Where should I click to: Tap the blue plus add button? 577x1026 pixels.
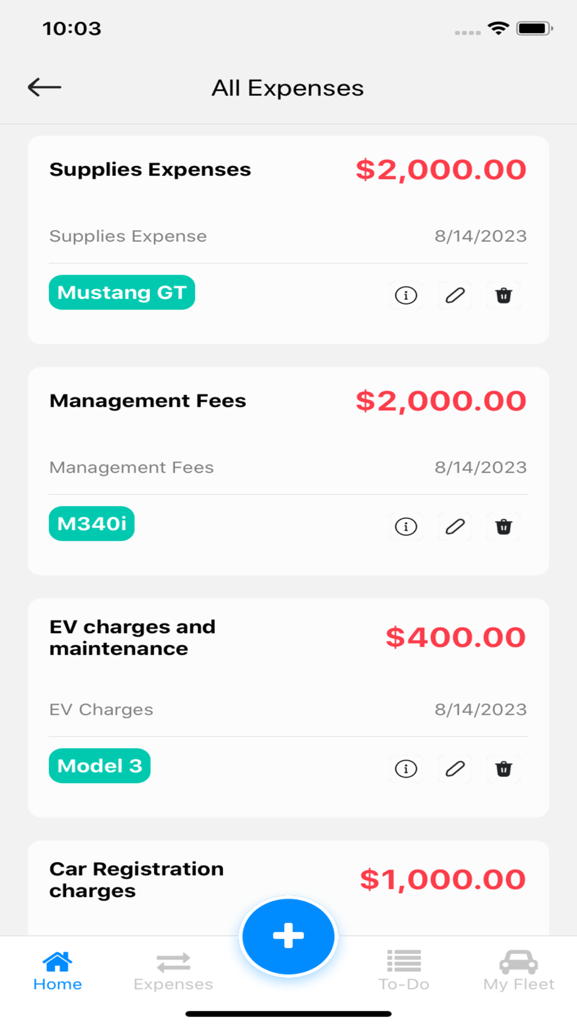288,936
